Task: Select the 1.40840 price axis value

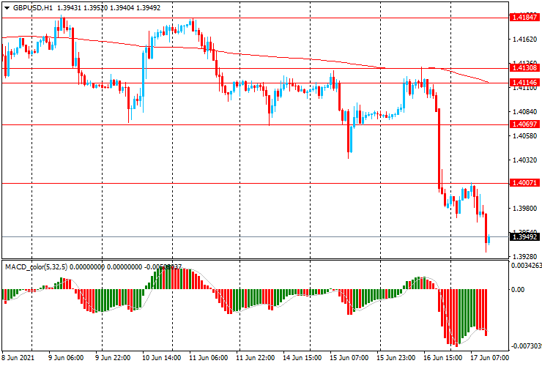Action: 524,112
